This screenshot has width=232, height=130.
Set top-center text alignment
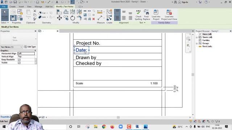(124, 12)
